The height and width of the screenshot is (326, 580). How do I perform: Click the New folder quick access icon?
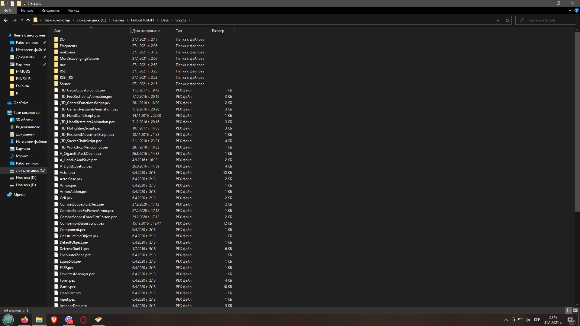pyautogui.click(x=19, y=4)
